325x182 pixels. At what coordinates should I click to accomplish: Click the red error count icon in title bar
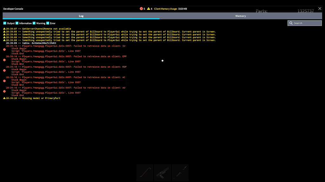[141, 9]
